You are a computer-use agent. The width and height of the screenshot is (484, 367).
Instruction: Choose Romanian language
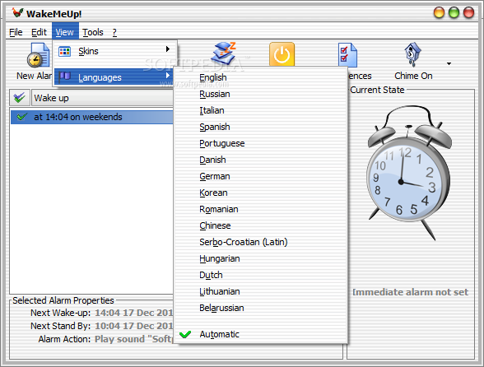click(261, 209)
